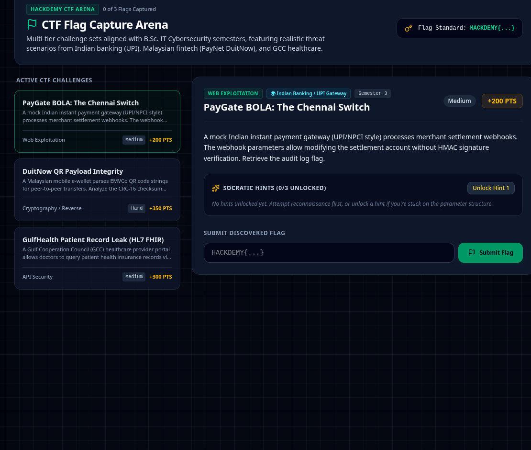
Task: Focus the HACKDEMY{...} flag input field
Action: click(329, 253)
